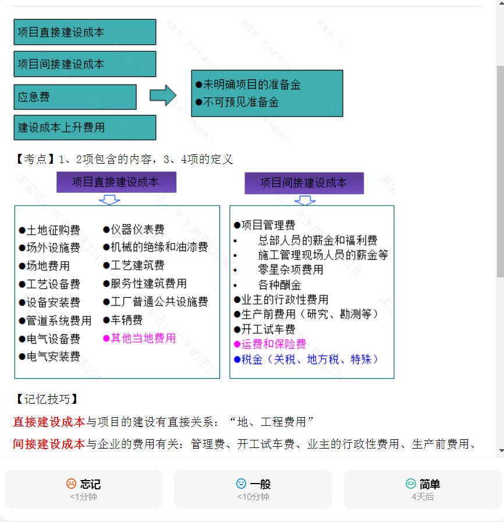Click the scrollbar down arrow
Screen dimensions: 504x522
[x=501, y=451]
